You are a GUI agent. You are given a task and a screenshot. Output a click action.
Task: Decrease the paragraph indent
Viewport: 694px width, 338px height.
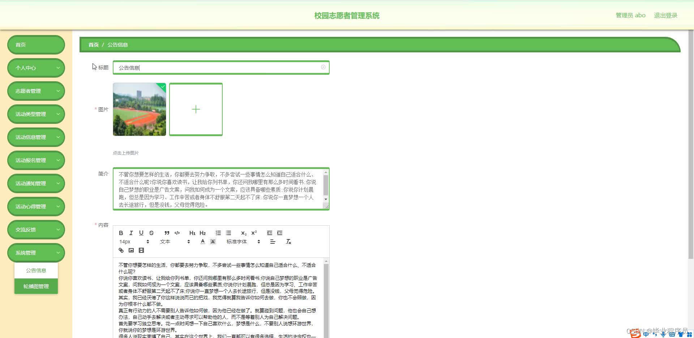269,233
